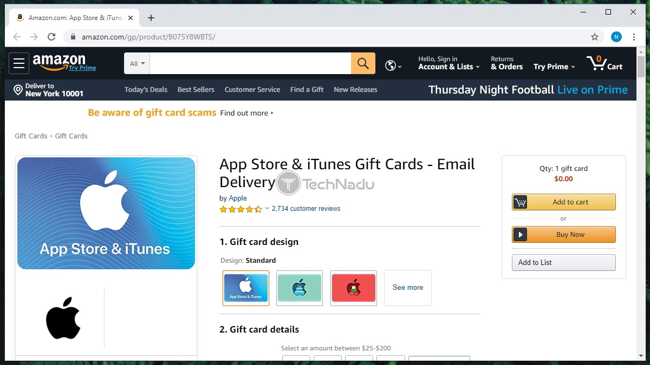
Task: Click the Add to cart button
Action: pyautogui.click(x=564, y=202)
